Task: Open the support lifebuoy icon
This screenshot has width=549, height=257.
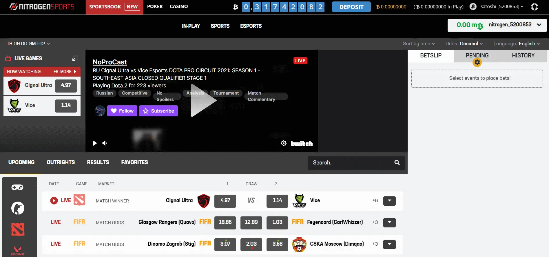Action: (535, 7)
